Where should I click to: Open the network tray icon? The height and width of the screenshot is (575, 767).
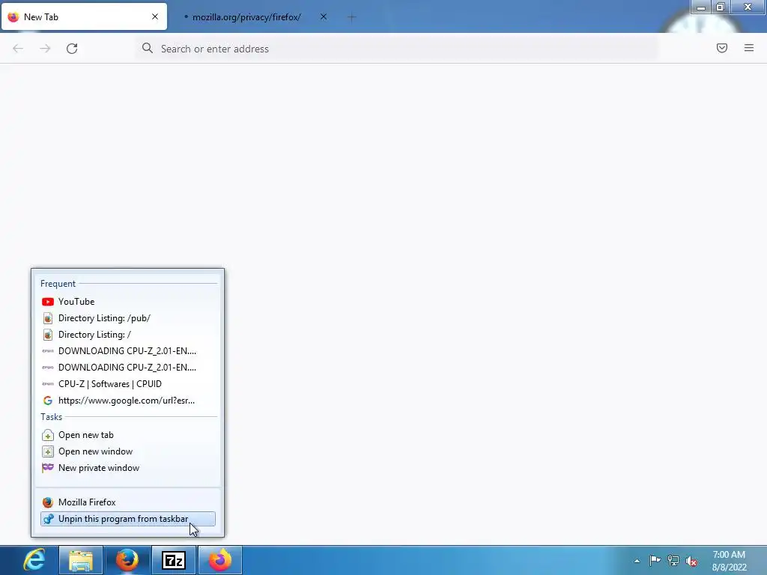point(673,561)
